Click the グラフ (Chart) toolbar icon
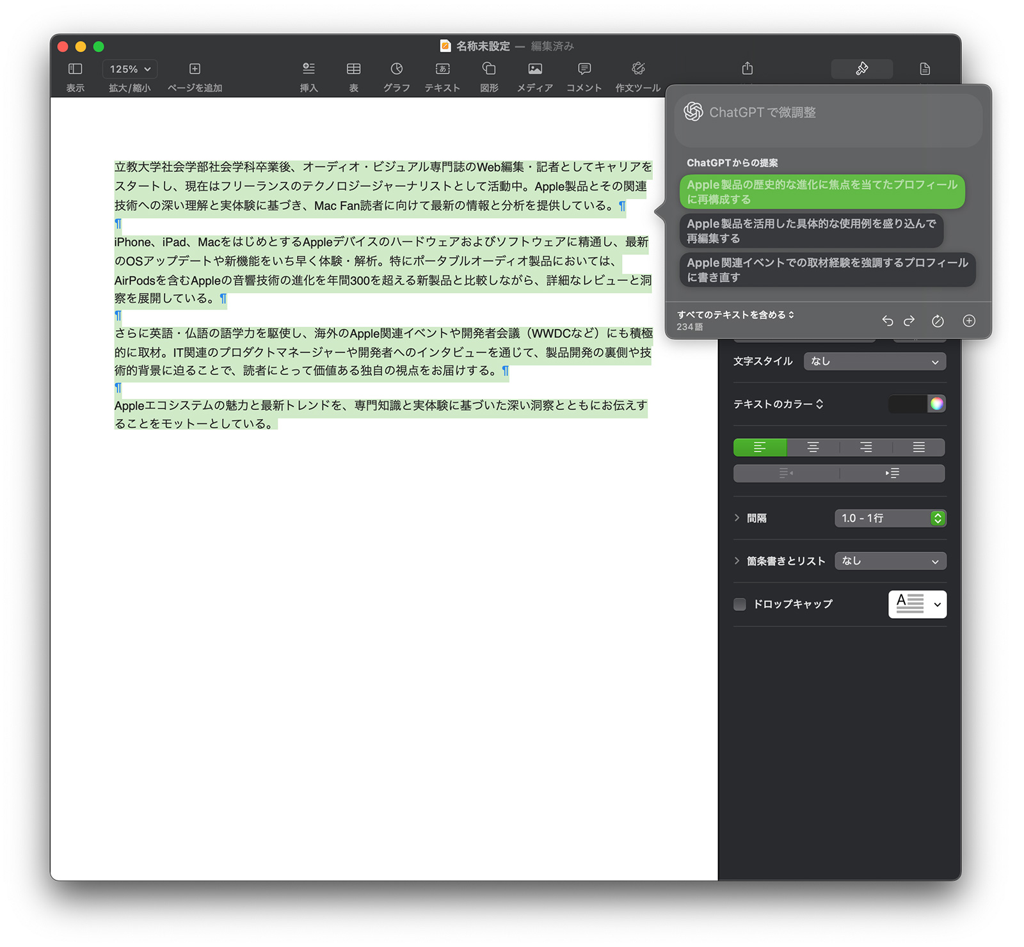1024x947 pixels. pos(397,68)
